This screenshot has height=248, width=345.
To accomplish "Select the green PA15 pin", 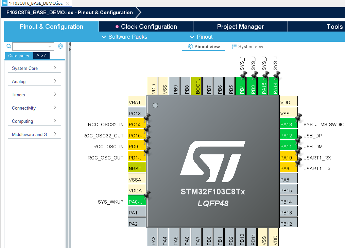I will (x=263, y=86).
